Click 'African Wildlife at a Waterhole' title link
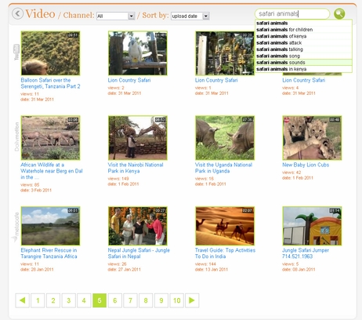This screenshot has width=362, height=320. point(52,171)
